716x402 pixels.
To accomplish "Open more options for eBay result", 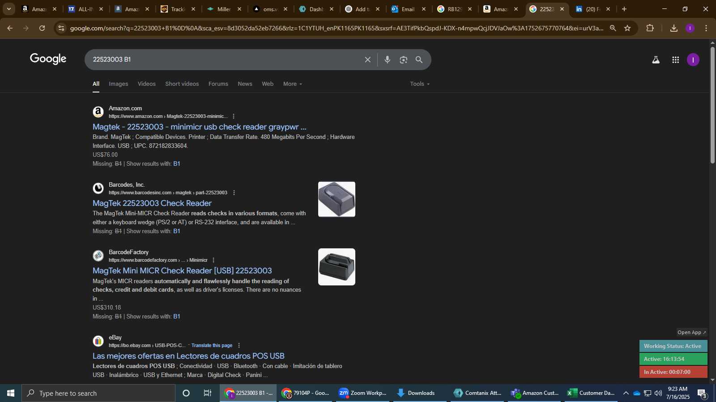I will pos(239,345).
